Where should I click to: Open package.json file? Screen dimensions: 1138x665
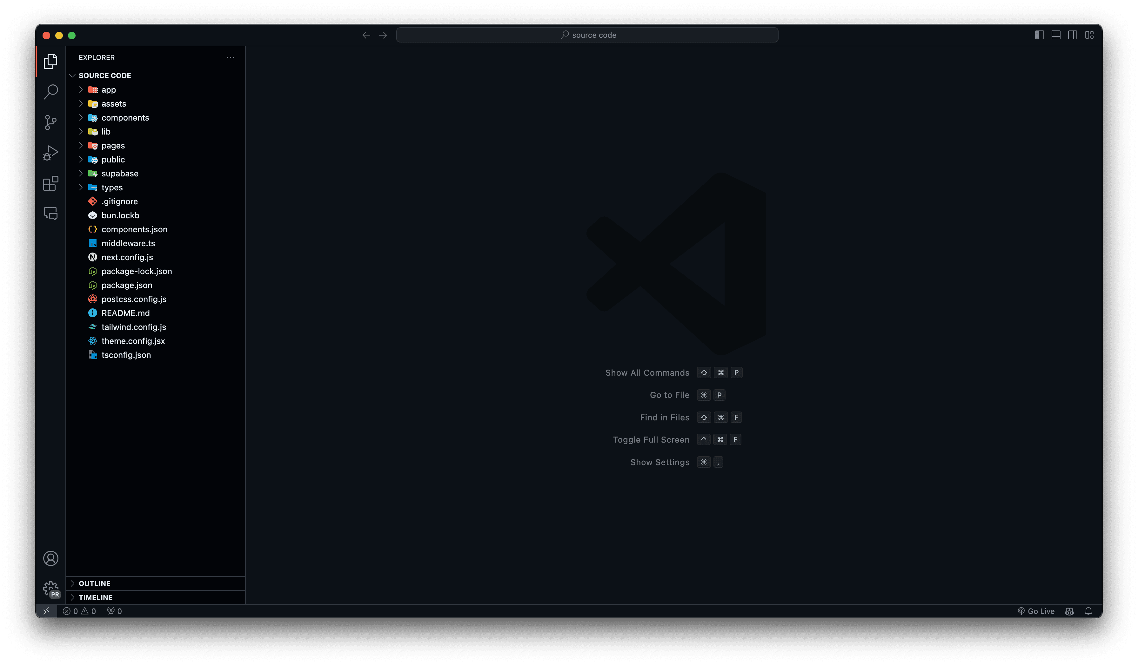click(155, 286)
